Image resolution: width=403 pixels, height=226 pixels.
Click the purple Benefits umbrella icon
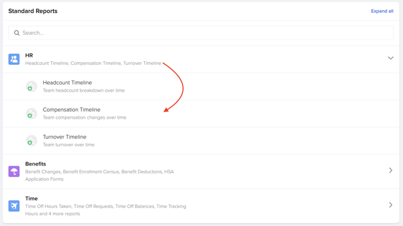pyautogui.click(x=14, y=171)
